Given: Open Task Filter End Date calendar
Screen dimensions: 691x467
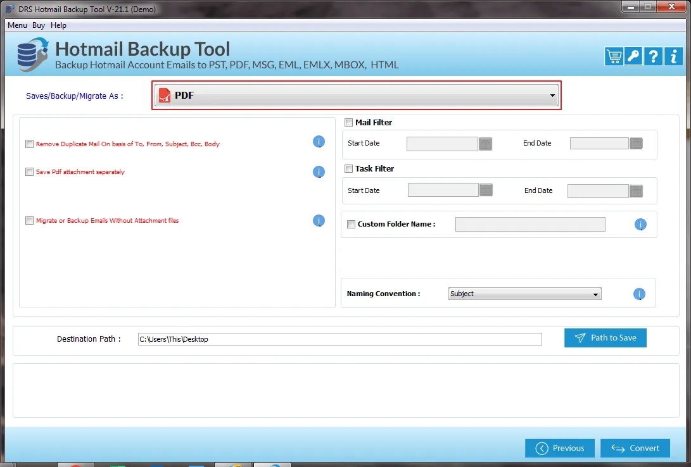Looking at the screenshot, I should coord(636,191).
